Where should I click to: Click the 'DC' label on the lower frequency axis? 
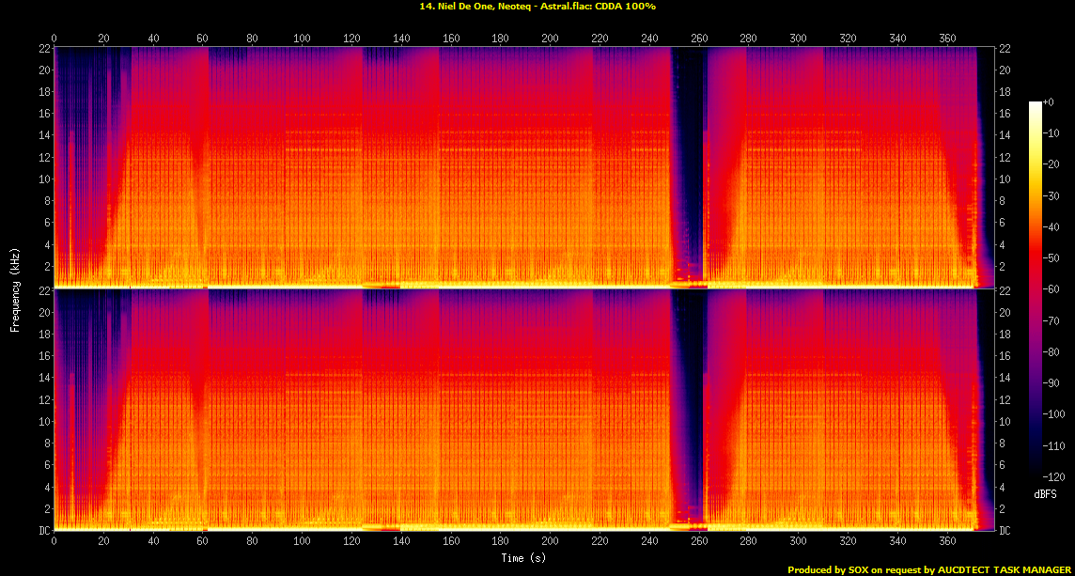(43, 530)
